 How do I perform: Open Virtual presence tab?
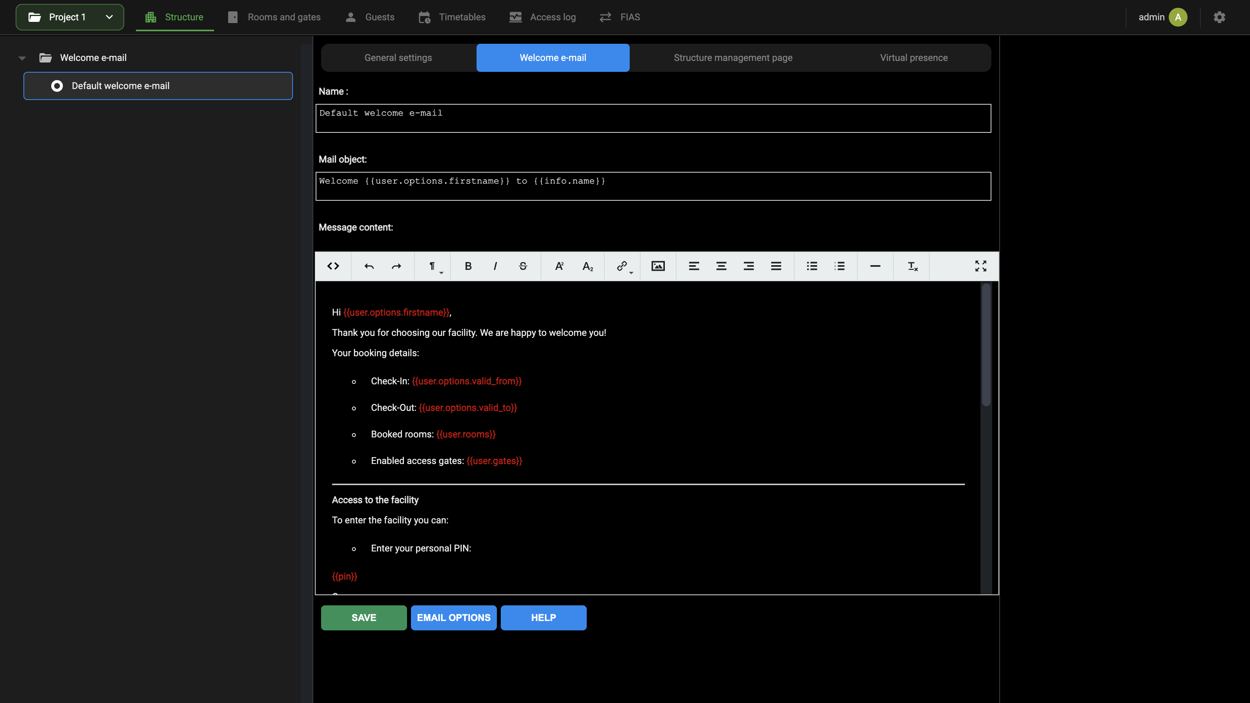[x=914, y=58]
